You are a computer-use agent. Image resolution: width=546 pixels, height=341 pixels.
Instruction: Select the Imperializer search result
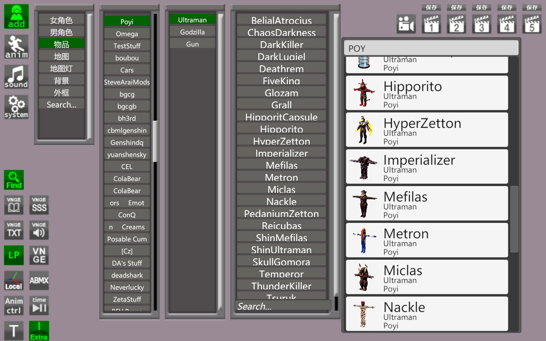coord(427,167)
